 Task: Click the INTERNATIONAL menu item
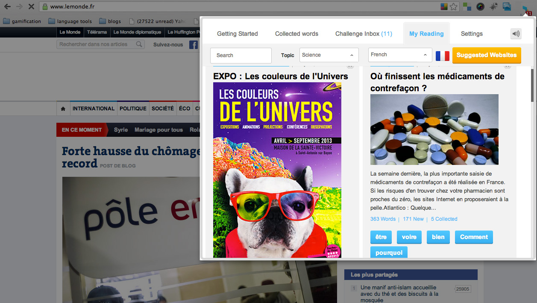(x=94, y=109)
